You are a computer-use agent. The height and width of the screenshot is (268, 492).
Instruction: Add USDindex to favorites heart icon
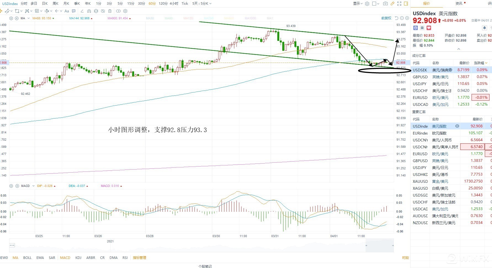[429, 28]
